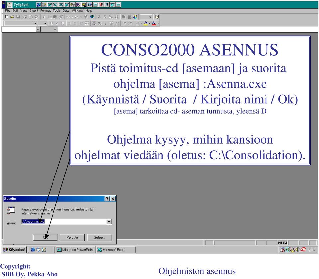The image size is (319, 279).
Task: Click the Cut scissors icon
Action: pyautogui.click(x=44, y=17)
